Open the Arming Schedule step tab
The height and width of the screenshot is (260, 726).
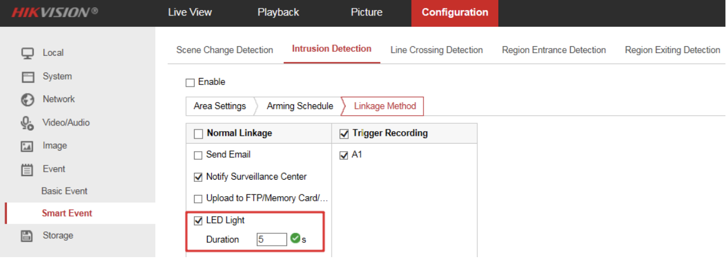point(300,106)
